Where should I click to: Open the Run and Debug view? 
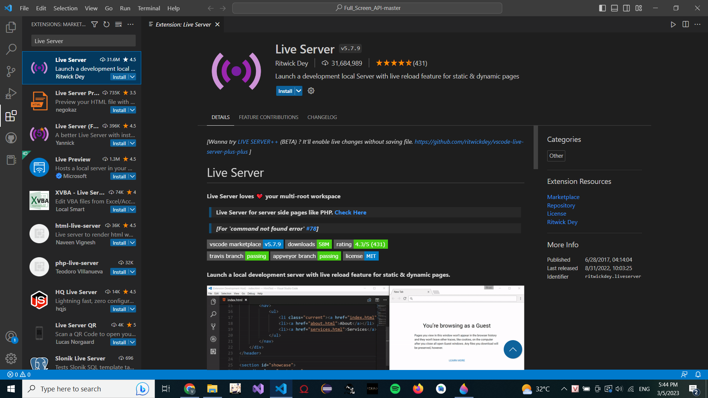[x=11, y=94]
